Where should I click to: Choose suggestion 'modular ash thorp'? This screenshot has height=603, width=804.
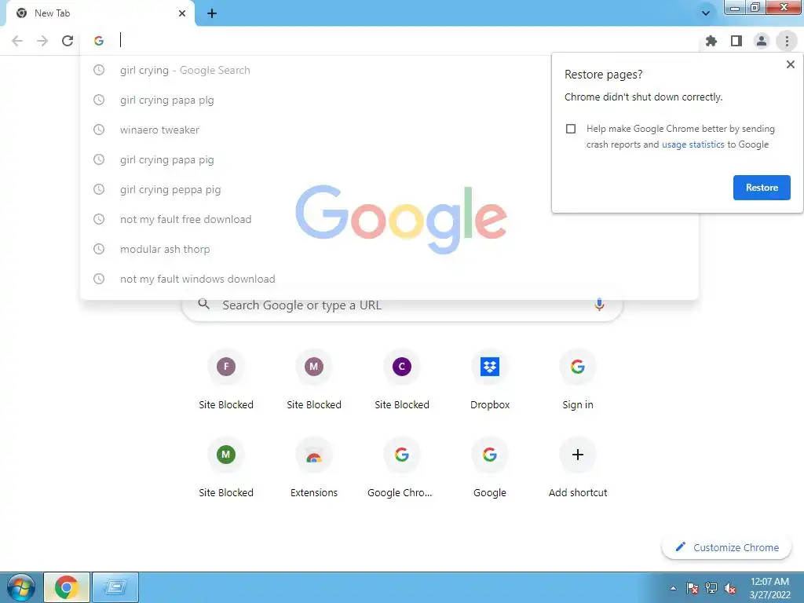click(389, 249)
